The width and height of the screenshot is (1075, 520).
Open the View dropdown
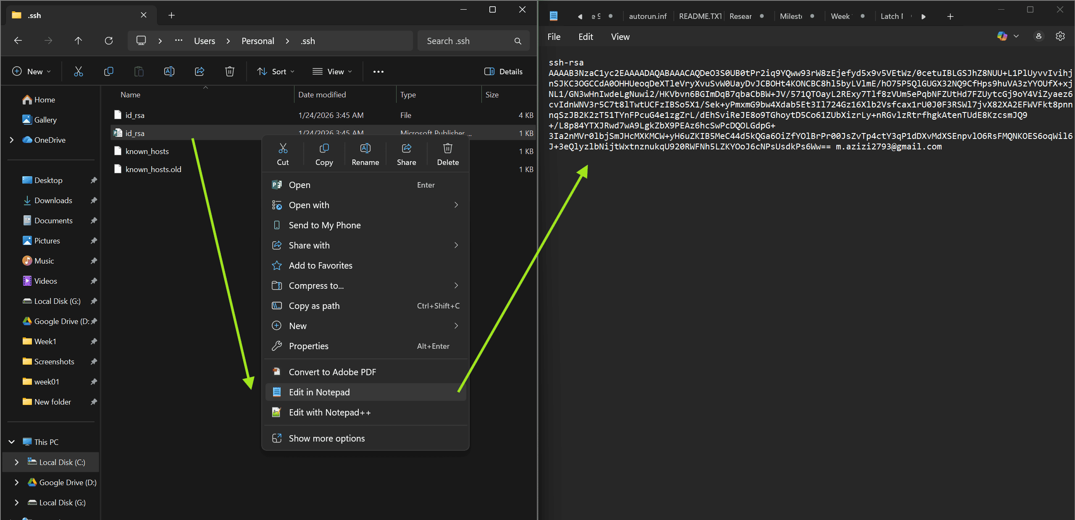point(332,71)
